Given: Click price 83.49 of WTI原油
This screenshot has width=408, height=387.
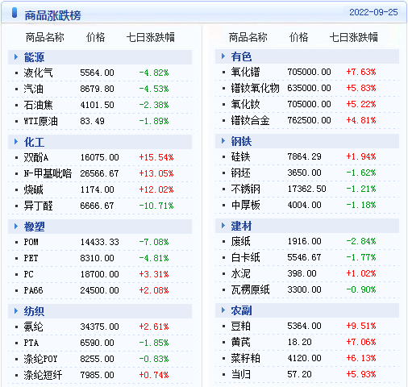Looking at the screenshot, I should [x=92, y=121].
